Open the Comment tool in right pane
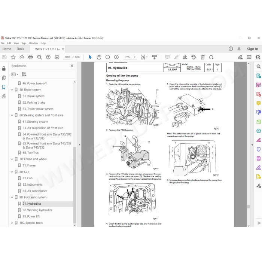The width and height of the screenshot is (262, 262). point(259,103)
